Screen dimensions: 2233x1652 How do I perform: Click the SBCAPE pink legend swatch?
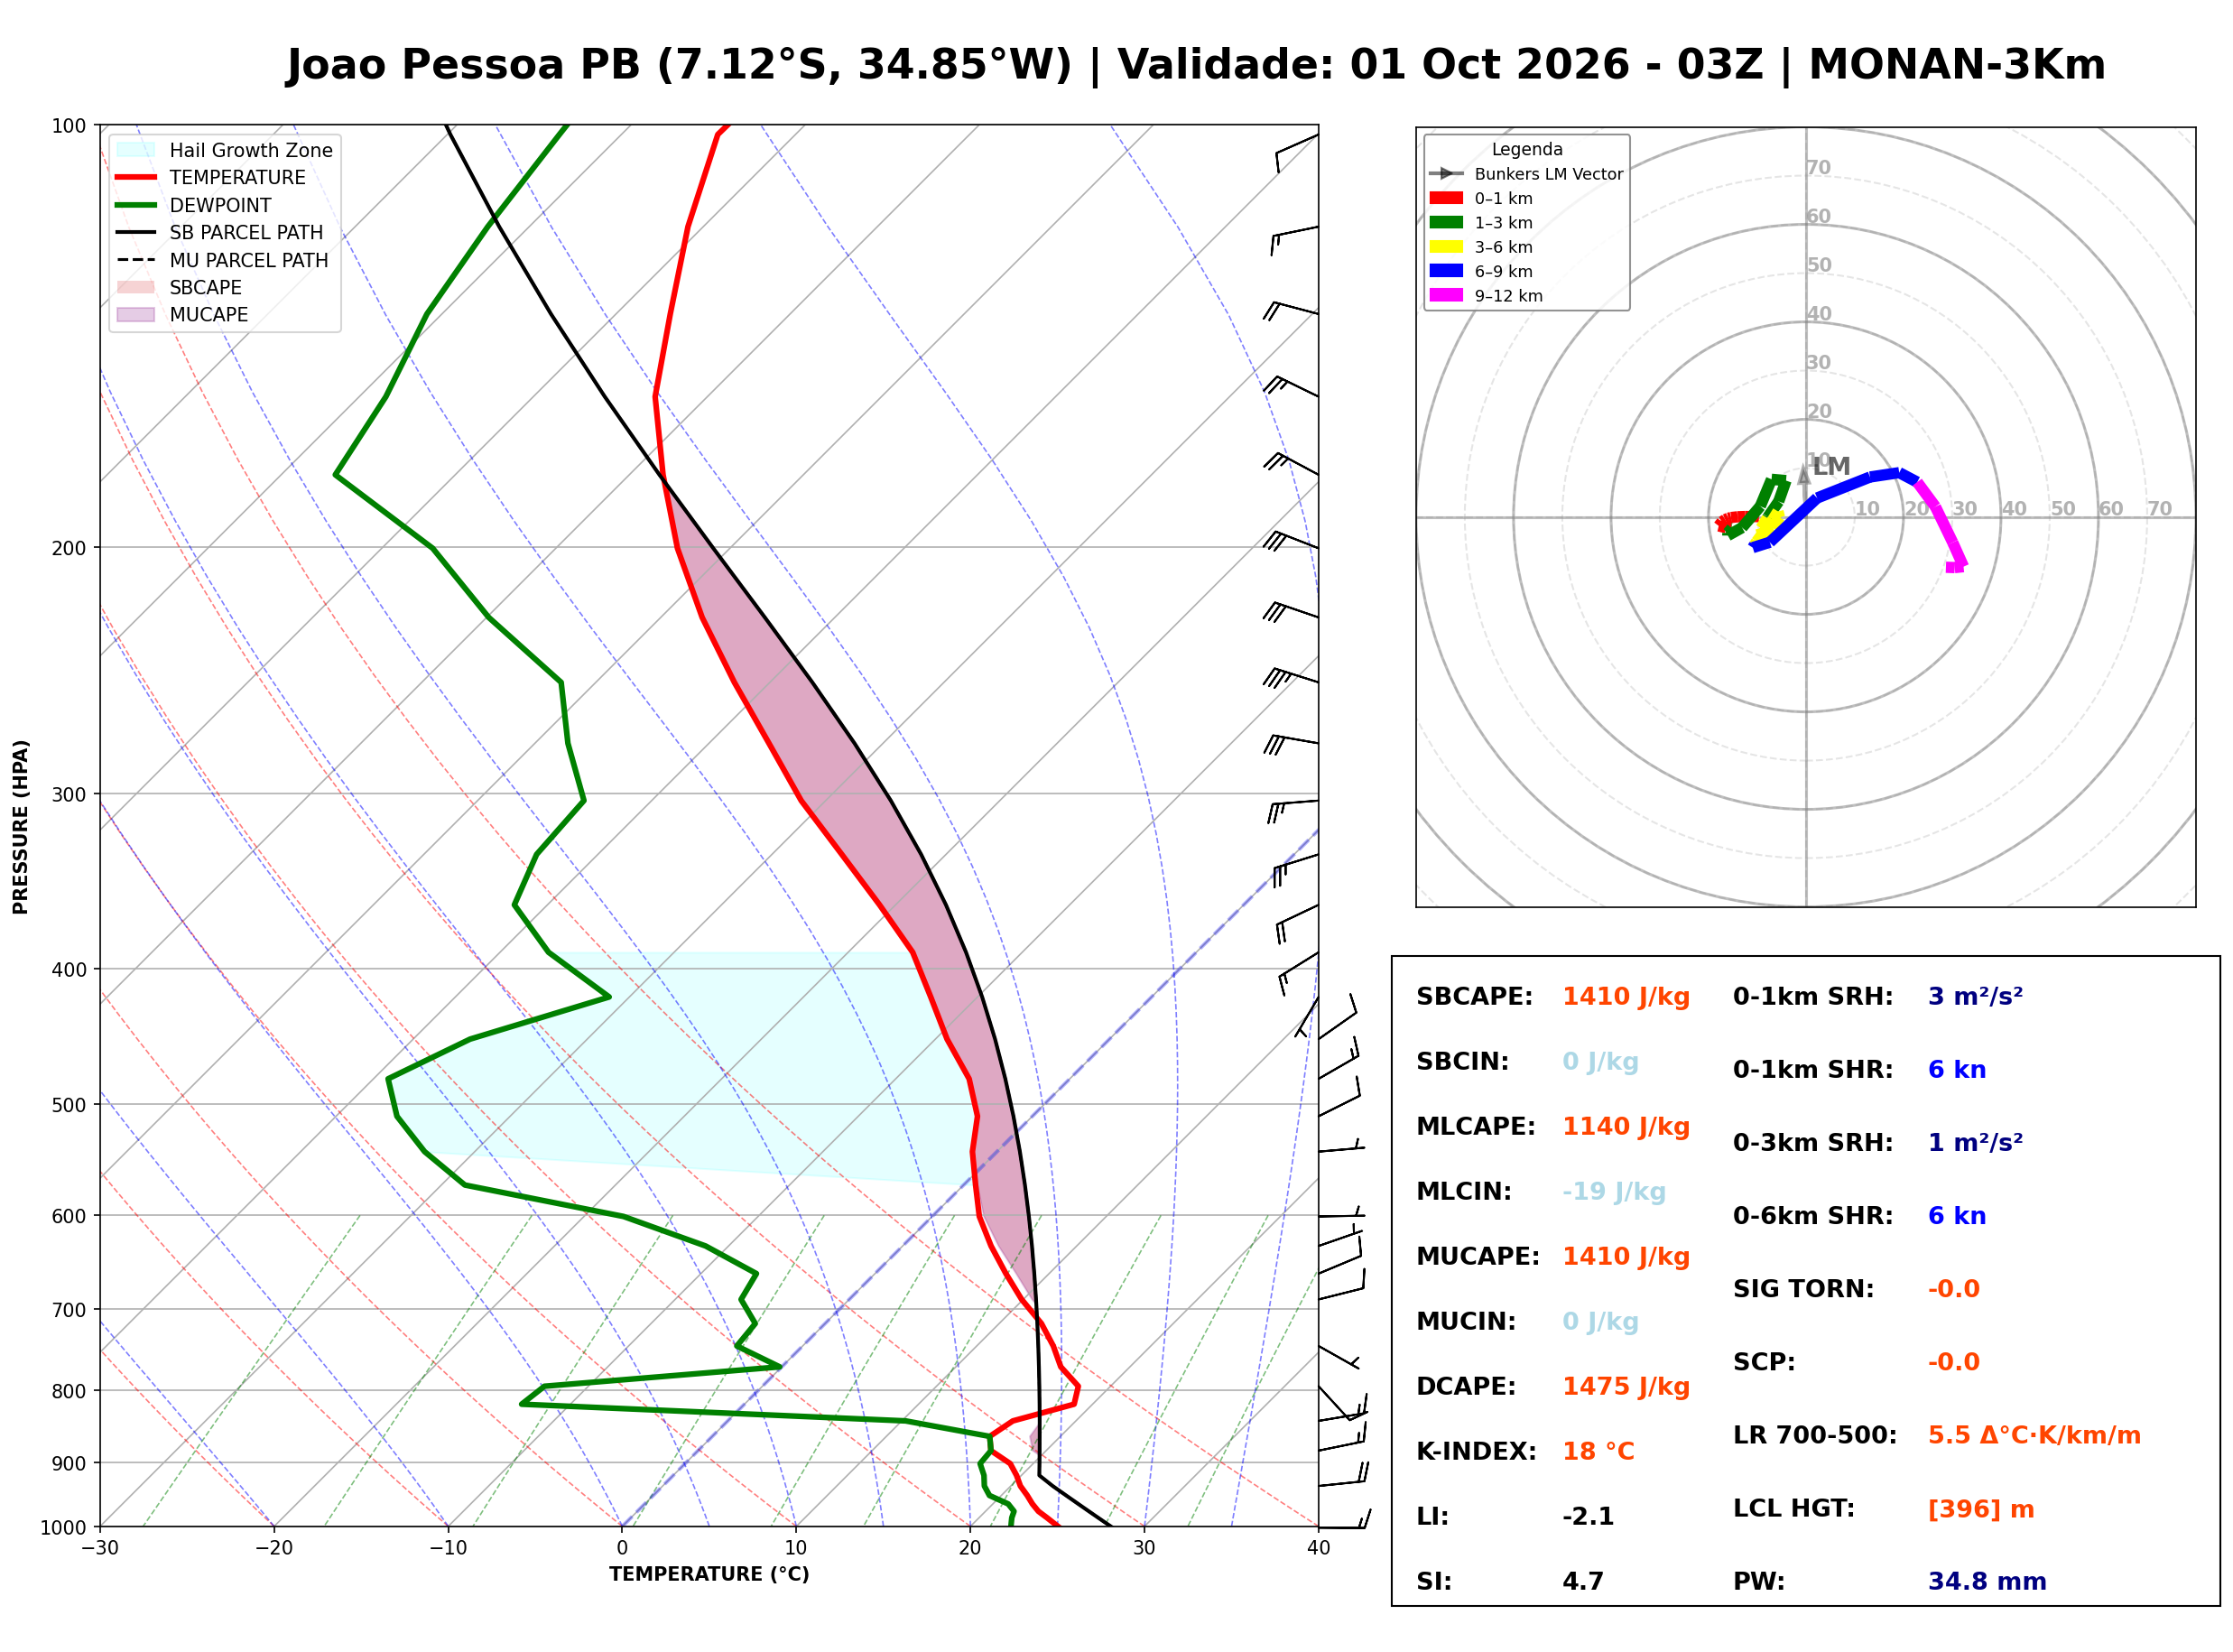pos(136,287)
